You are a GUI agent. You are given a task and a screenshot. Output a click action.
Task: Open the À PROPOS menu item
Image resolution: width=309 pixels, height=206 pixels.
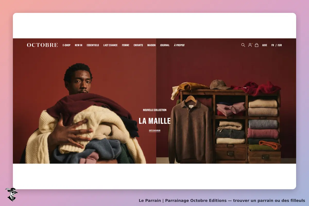(179, 45)
